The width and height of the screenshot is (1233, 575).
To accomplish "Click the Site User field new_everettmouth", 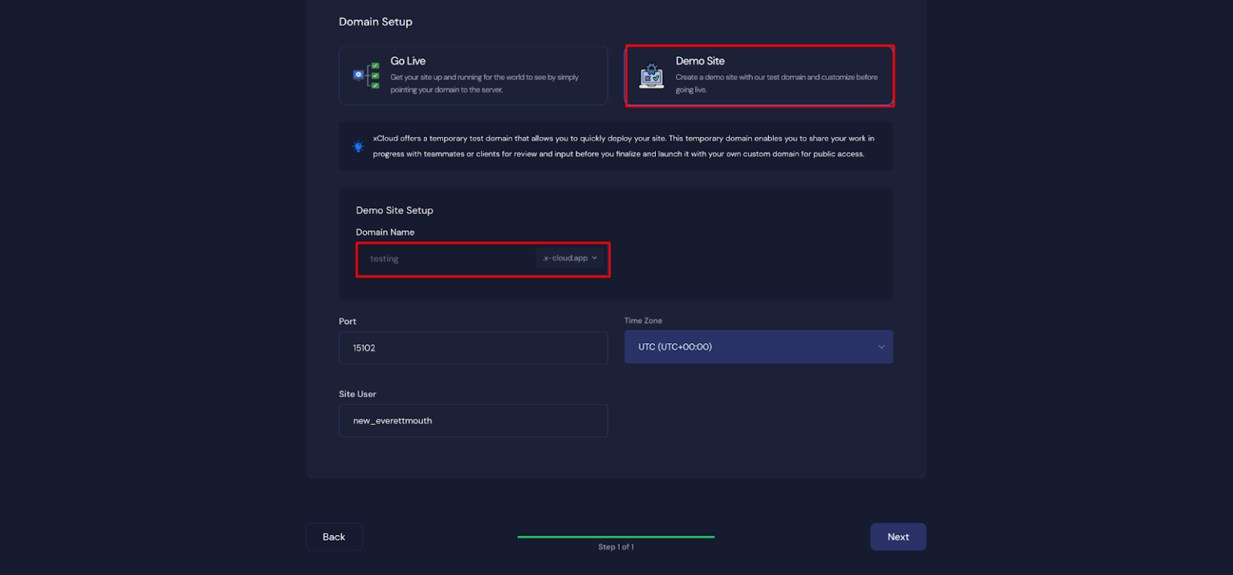I will pyautogui.click(x=473, y=420).
